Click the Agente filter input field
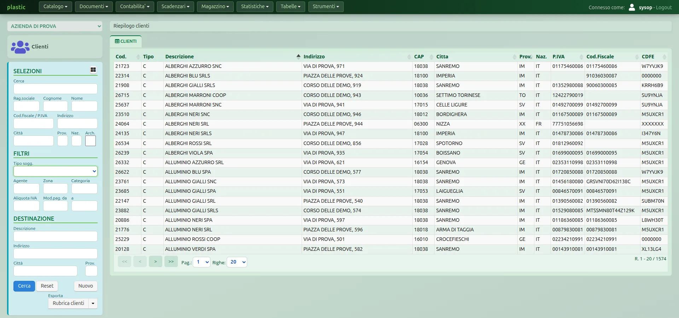679x318 pixels. (x=27, y=189)
